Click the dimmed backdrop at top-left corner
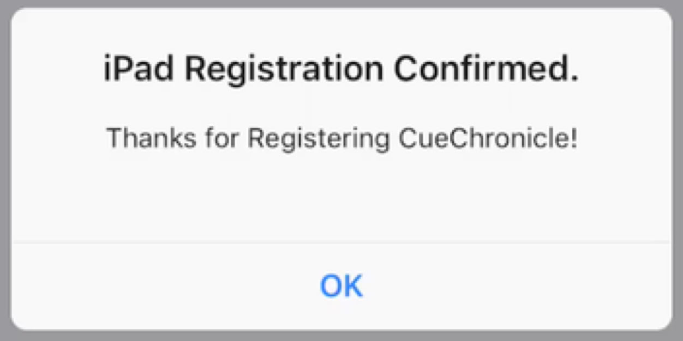Screen dimensions: 683x341 point(3,3)
